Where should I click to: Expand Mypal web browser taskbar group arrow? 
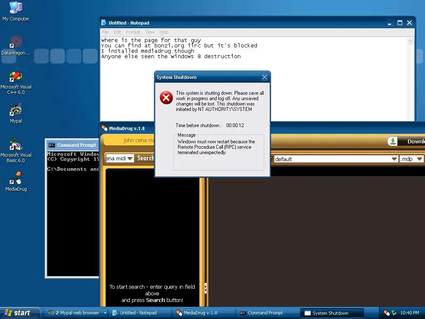(105, 313)
